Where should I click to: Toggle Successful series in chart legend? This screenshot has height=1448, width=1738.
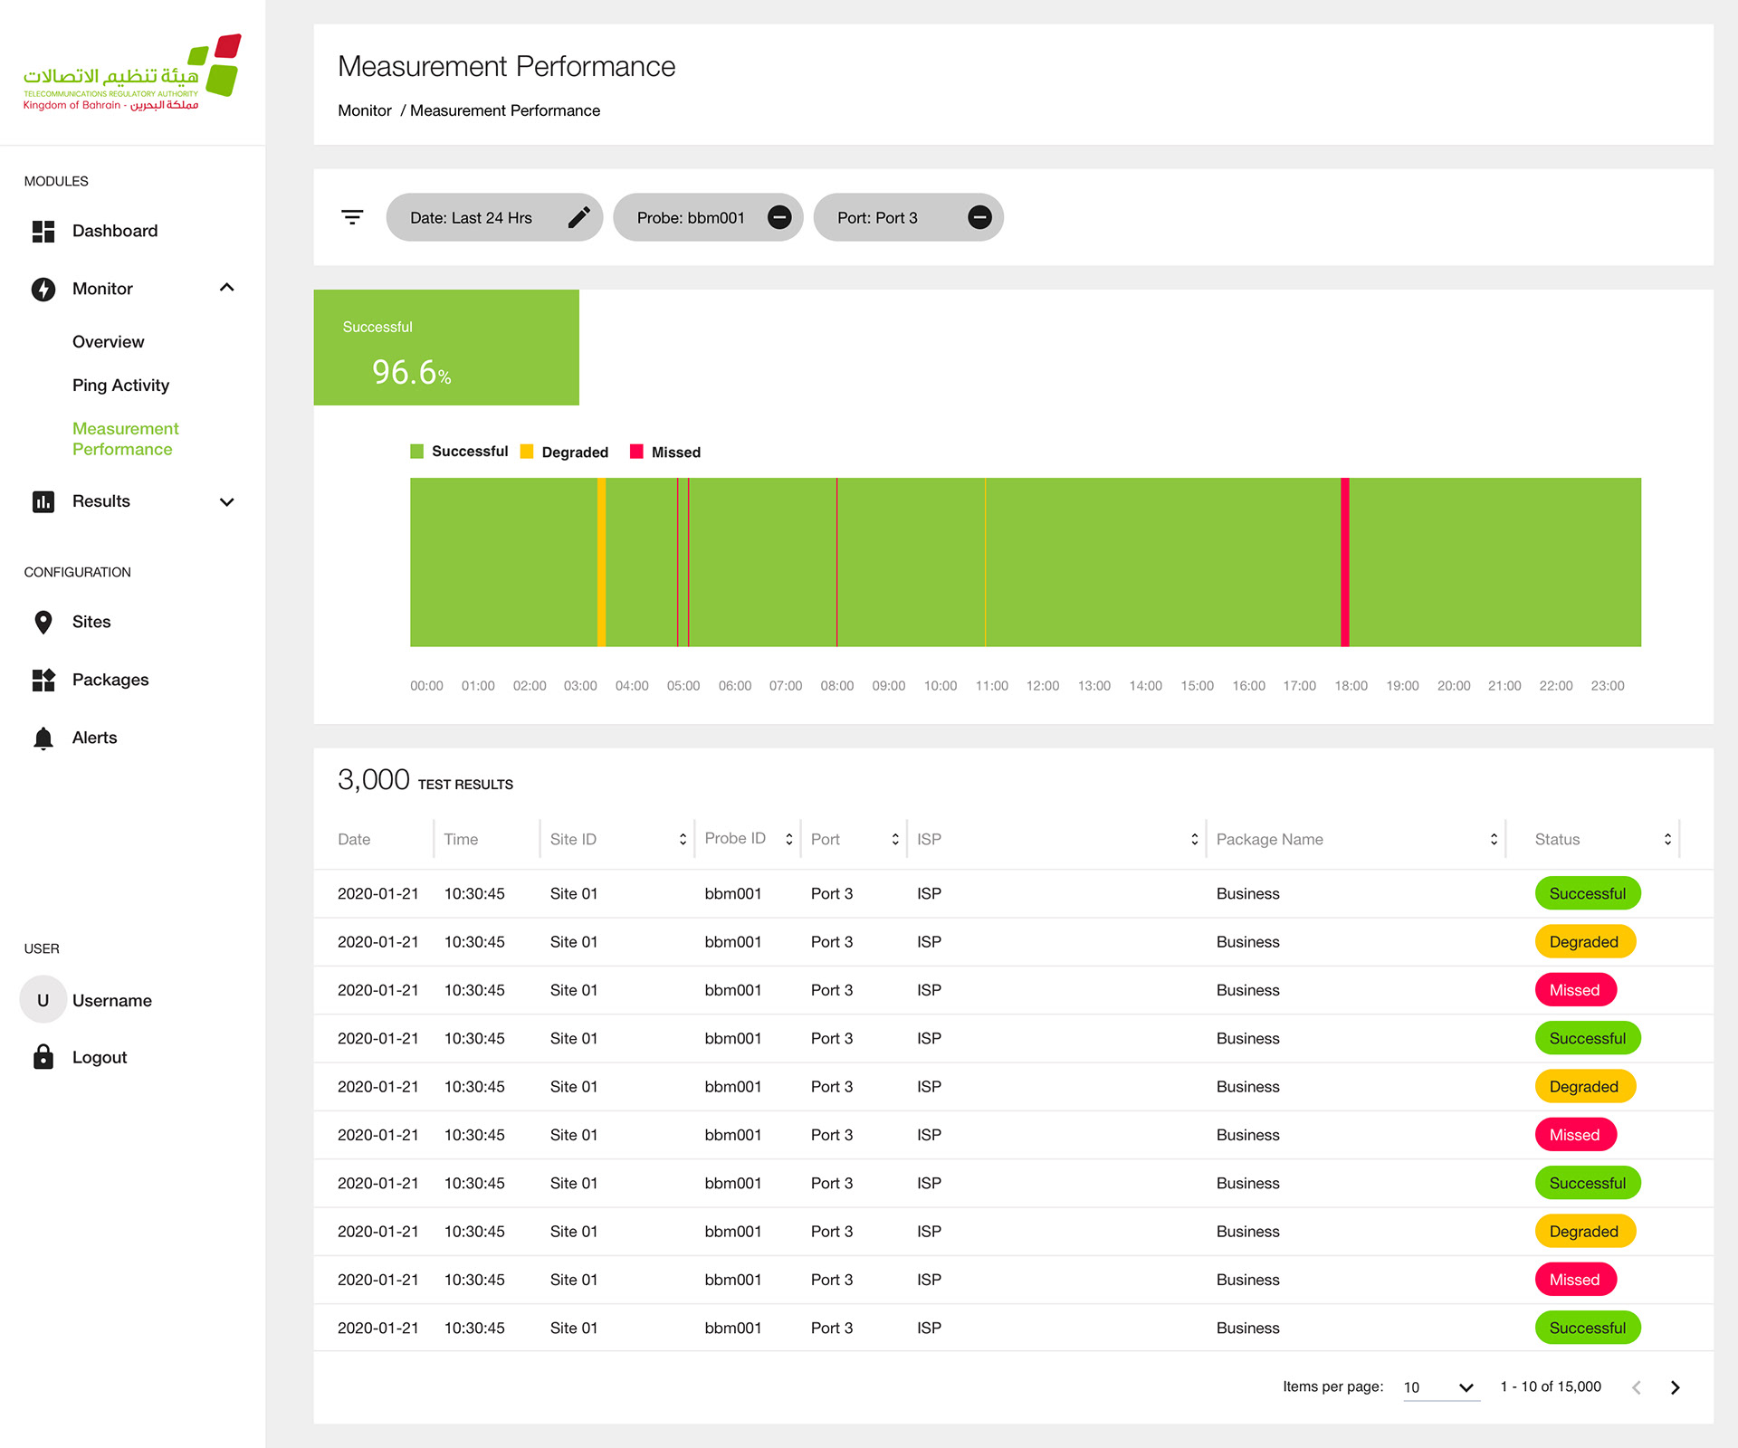point(460,452)
